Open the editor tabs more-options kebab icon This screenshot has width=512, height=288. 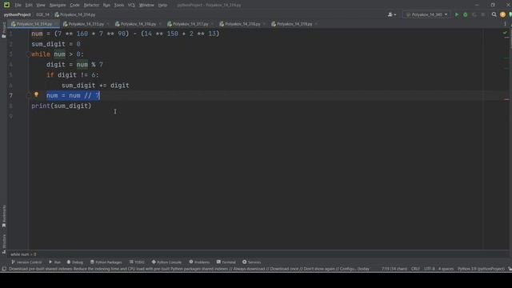(505, 24)
